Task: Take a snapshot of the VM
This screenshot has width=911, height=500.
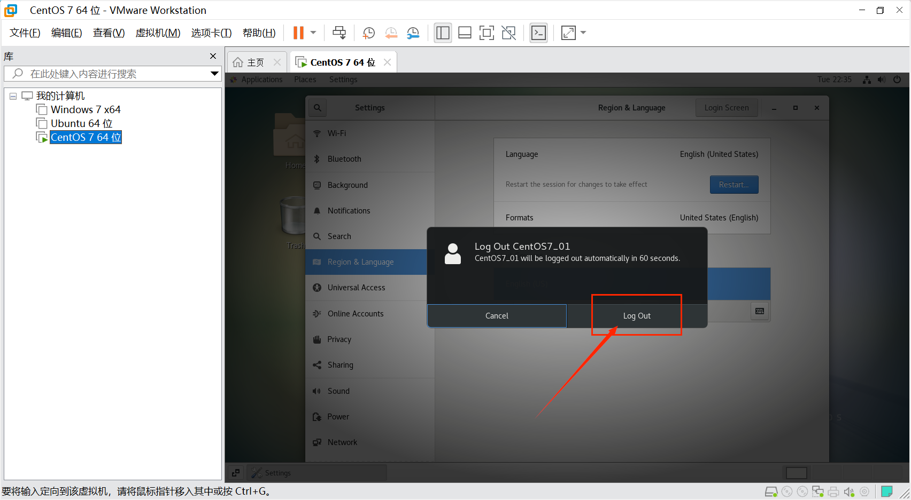Action: pos(368,33)
